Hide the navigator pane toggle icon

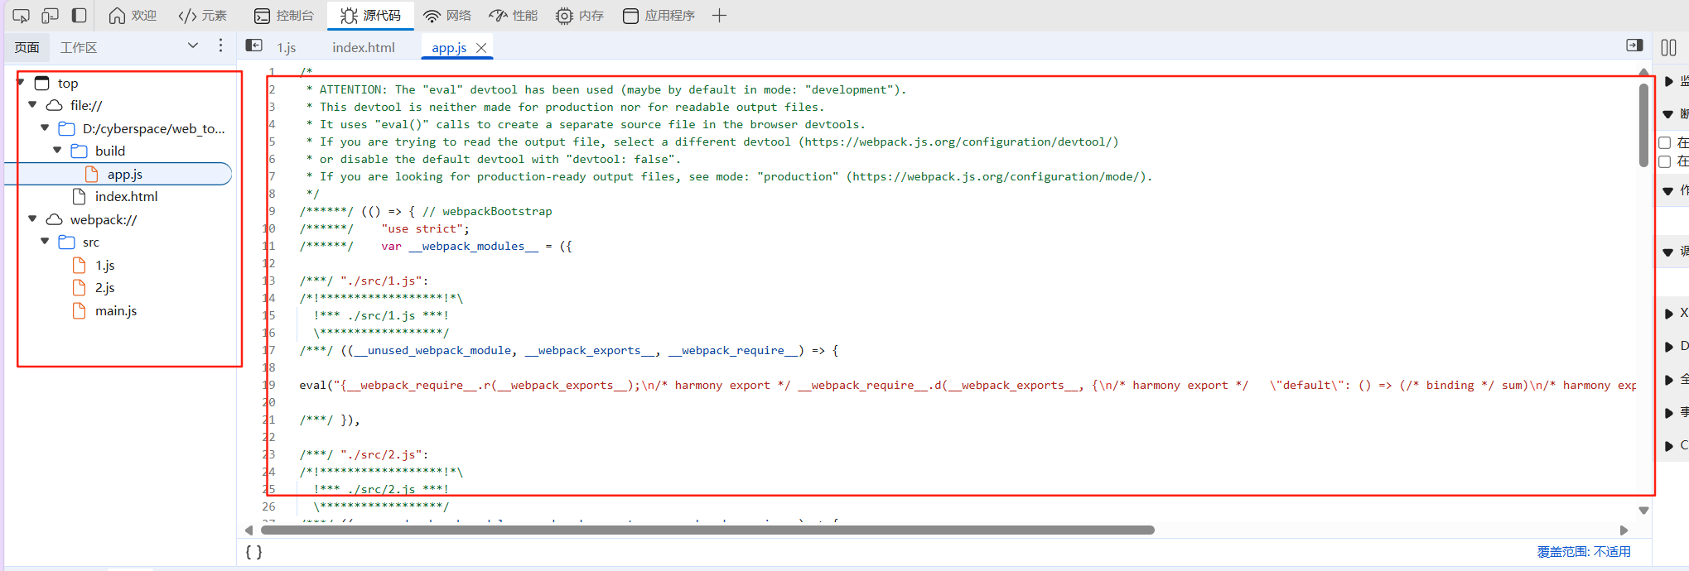[254, 46]
